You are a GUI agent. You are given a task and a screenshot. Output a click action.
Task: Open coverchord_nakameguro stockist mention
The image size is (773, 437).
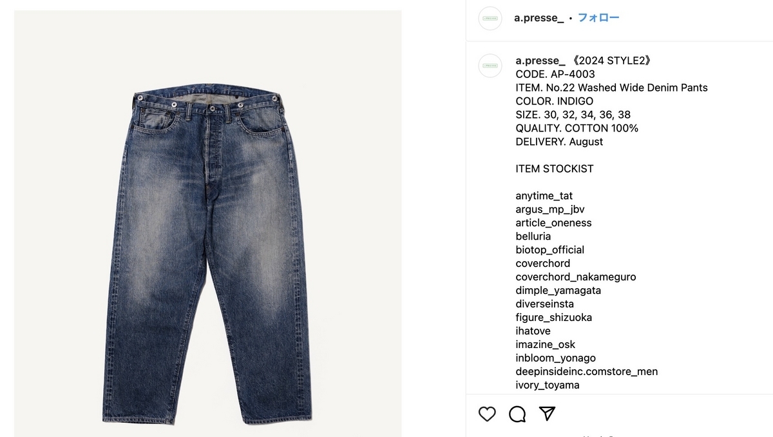click(x=576, y=277)
